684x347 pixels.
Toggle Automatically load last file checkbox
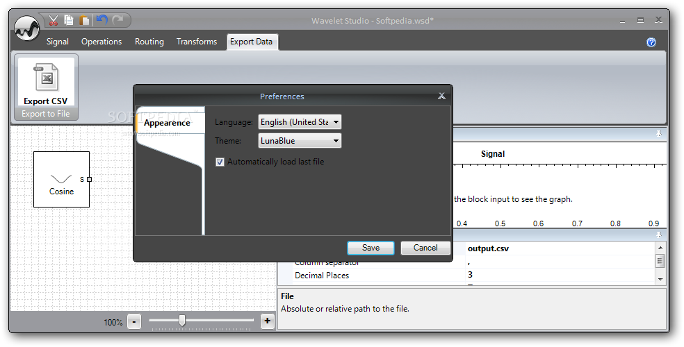[220, 162]
